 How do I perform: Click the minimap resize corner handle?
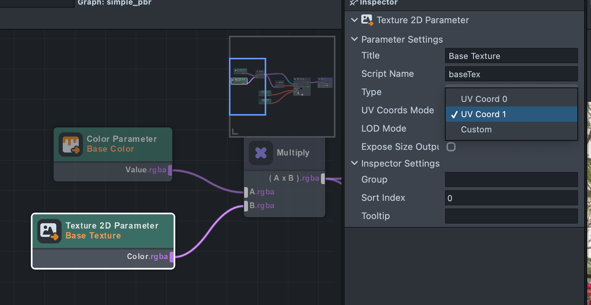click(235, 132)
